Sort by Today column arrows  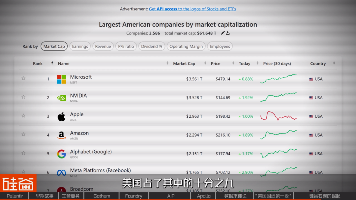click(257, 63)
